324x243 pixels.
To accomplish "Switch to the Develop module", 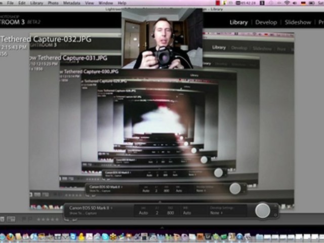I will 266,22.
